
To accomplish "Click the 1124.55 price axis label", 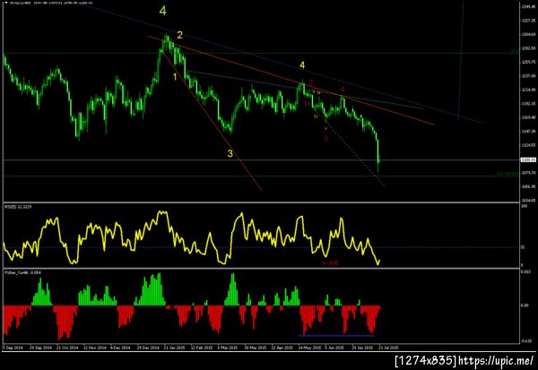I will [x=528, y=145].
